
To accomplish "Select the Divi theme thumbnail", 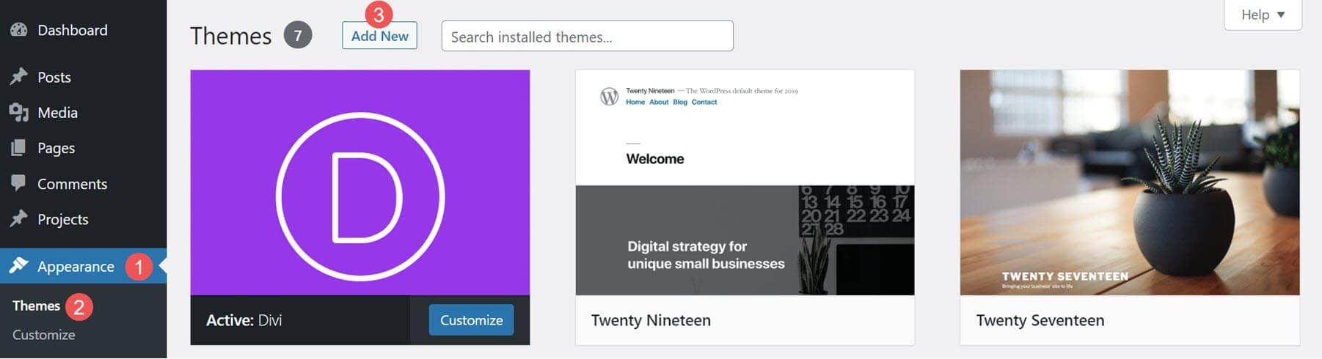I will pos(359,182).
